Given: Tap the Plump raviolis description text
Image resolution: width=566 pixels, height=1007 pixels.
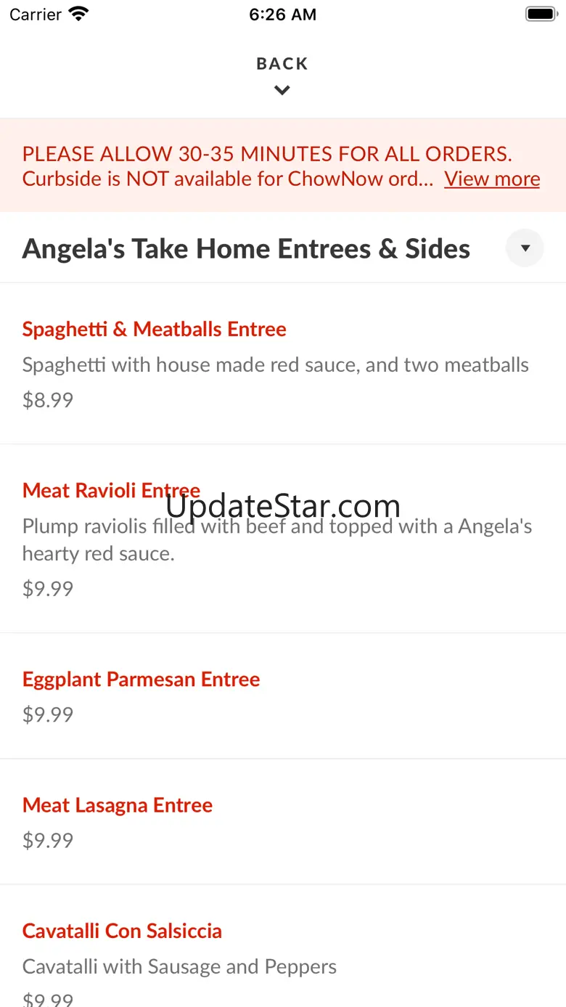Looking at the screenshot, I should pos(277,539).
